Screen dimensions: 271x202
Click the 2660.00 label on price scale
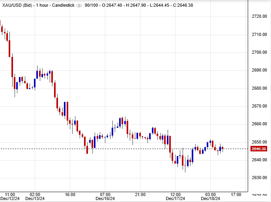tap(260, 124)
